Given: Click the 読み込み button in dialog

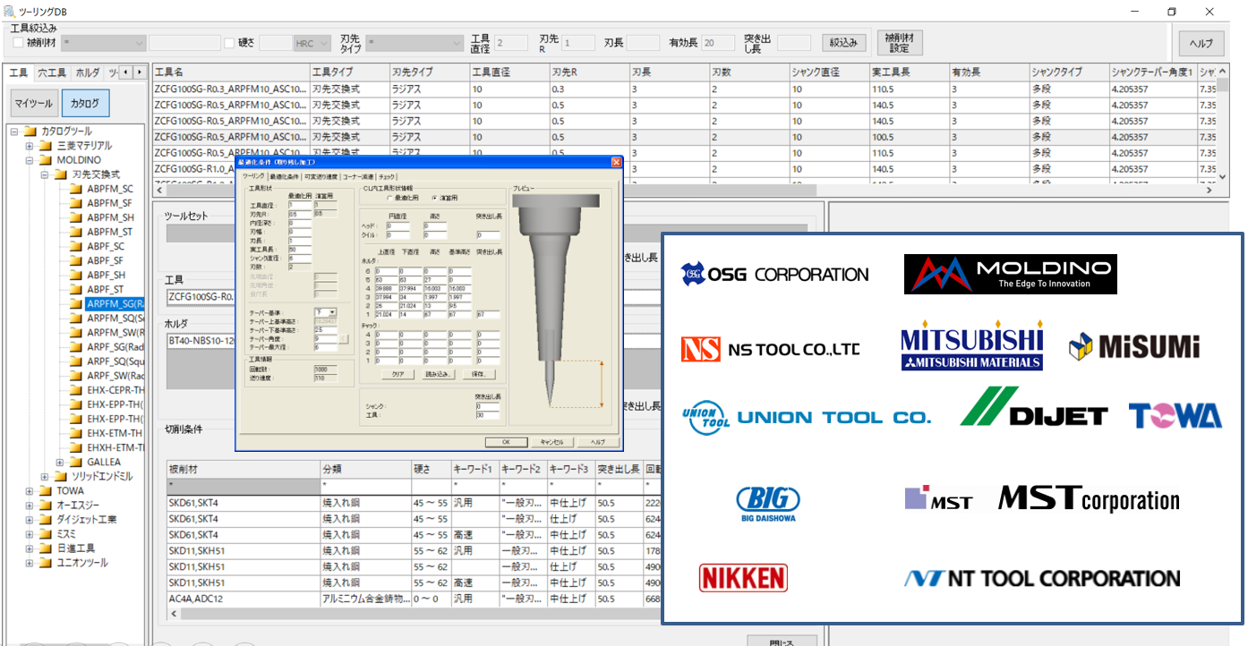Looking at the screenshot, I should (x=439, y=373).
